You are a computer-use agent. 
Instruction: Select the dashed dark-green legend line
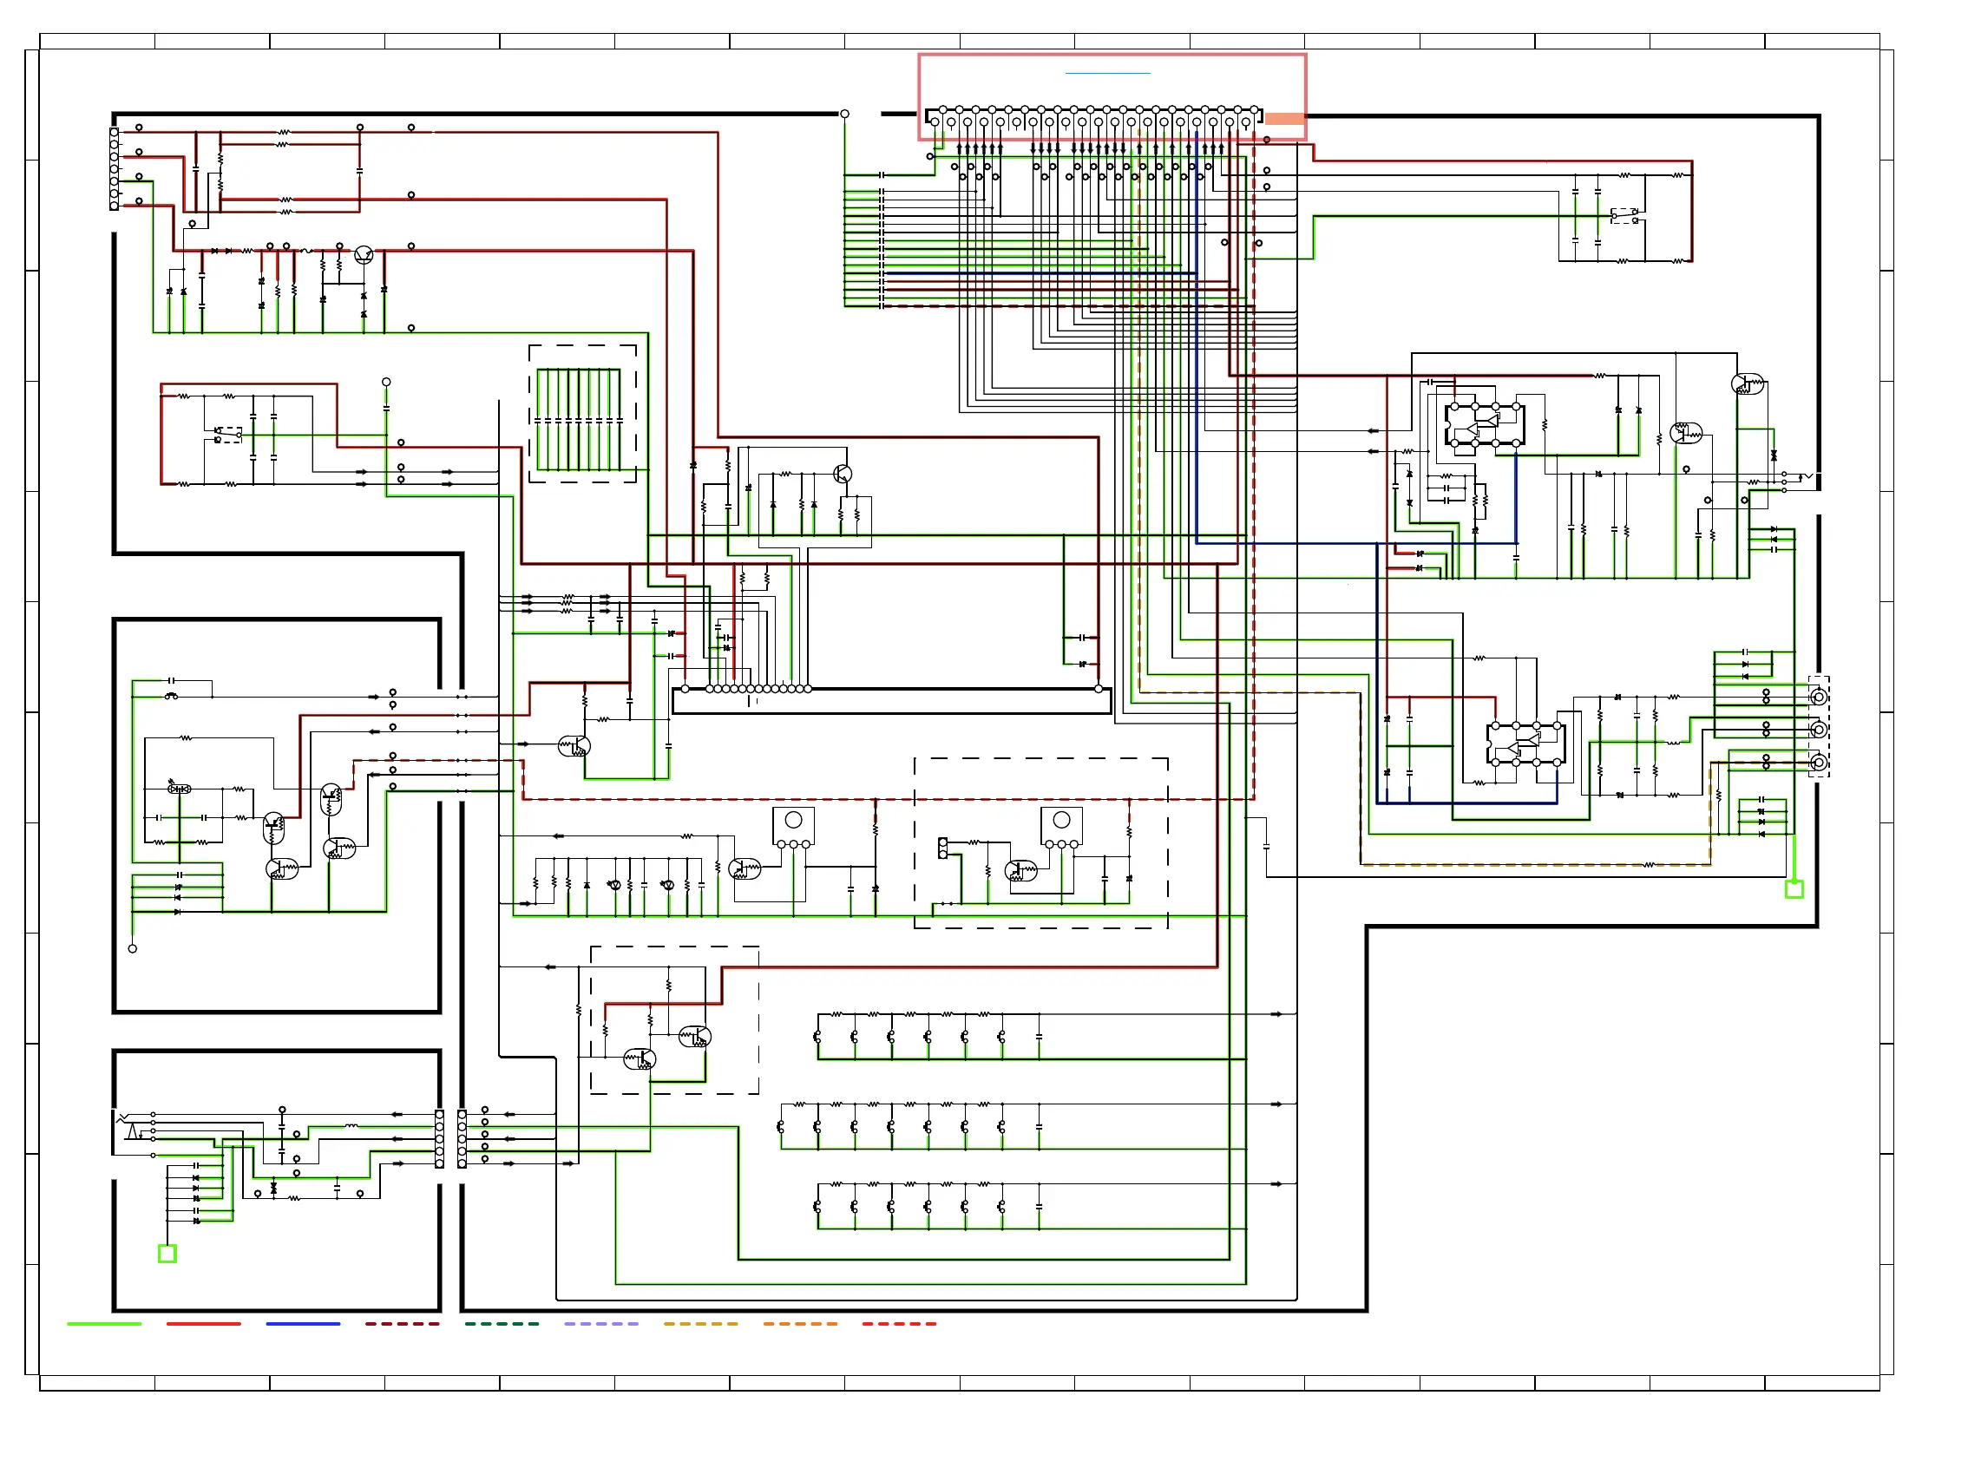502,1324
